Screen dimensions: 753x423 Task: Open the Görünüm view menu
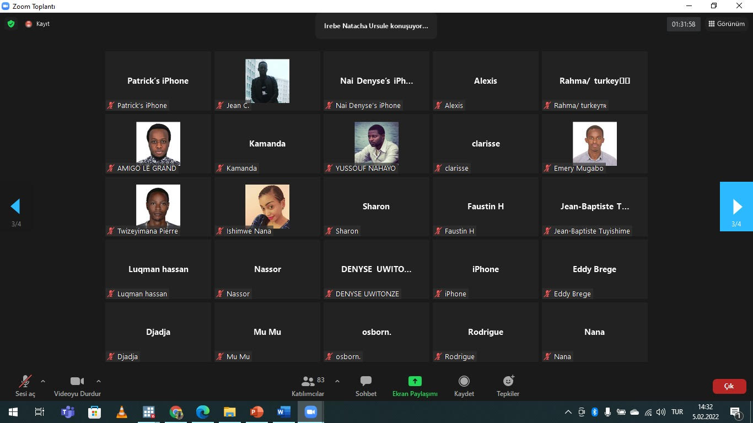727,24
